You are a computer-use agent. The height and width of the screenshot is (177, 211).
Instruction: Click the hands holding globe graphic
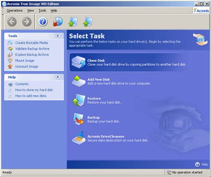(x=200, y=39)
